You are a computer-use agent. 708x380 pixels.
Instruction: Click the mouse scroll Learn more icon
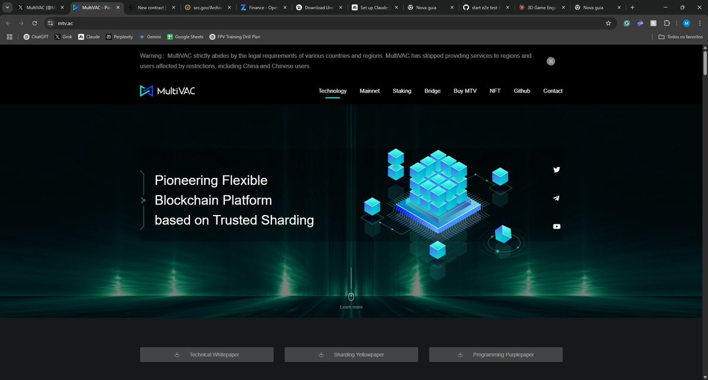(351, 296)
